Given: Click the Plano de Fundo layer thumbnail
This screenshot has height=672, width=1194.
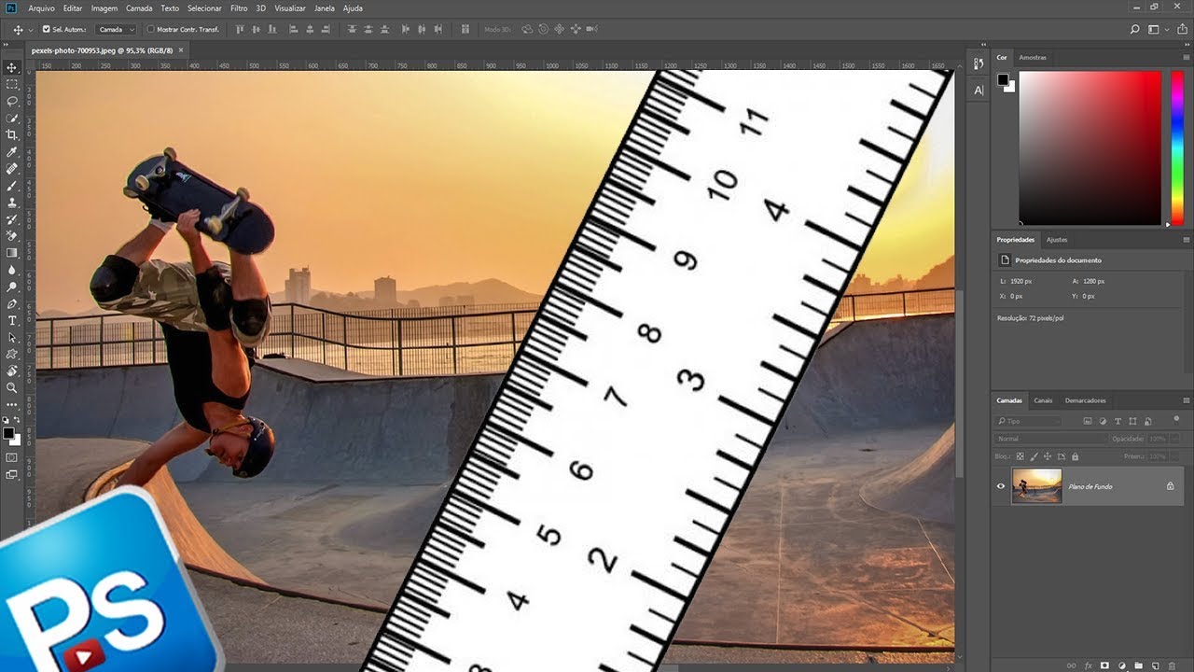Looking at the screenshot, I should click(x=1036, y=485).
